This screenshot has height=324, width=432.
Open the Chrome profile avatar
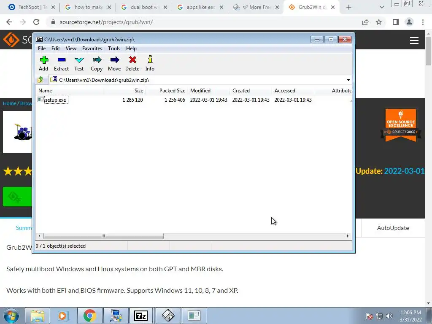[409, 22]
